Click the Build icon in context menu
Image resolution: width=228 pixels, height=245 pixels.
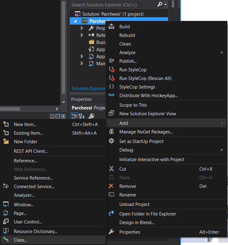[x=111, y=27]
